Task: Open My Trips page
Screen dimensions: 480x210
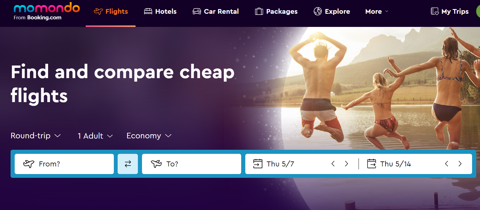Action: point(449,11)
